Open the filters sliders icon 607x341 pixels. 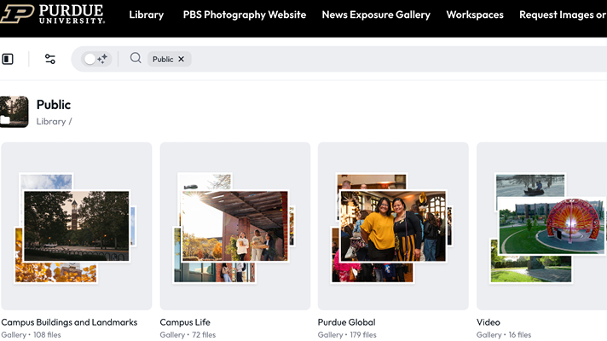pos(50,59)
